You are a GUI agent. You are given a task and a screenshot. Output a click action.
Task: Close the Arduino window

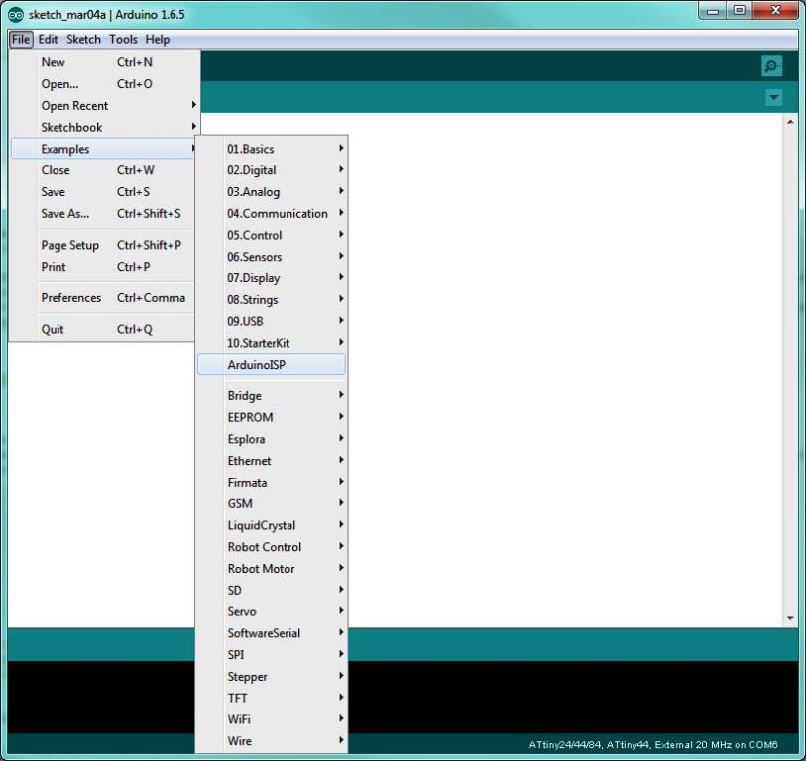[775, 11]
